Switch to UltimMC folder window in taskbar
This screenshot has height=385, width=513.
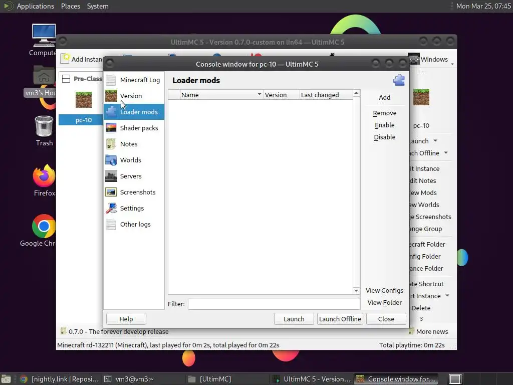(227, 379)
